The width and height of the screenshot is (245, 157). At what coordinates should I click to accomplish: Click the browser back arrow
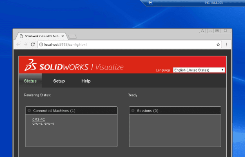click(x=18, y=45)
